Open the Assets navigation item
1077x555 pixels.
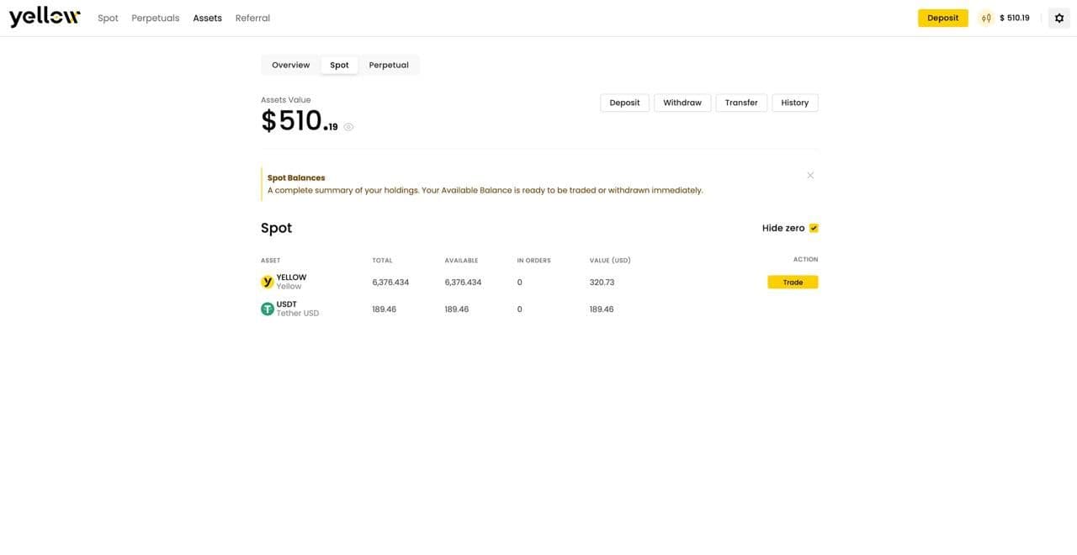point(207,18)
